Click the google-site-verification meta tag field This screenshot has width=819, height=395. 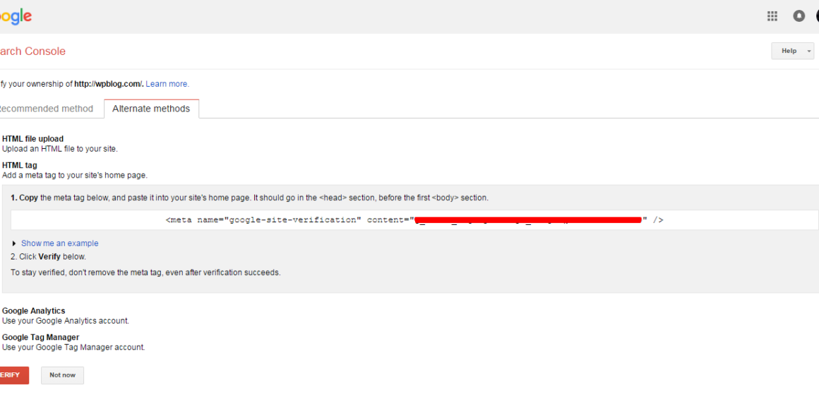(x=414, y=219)
